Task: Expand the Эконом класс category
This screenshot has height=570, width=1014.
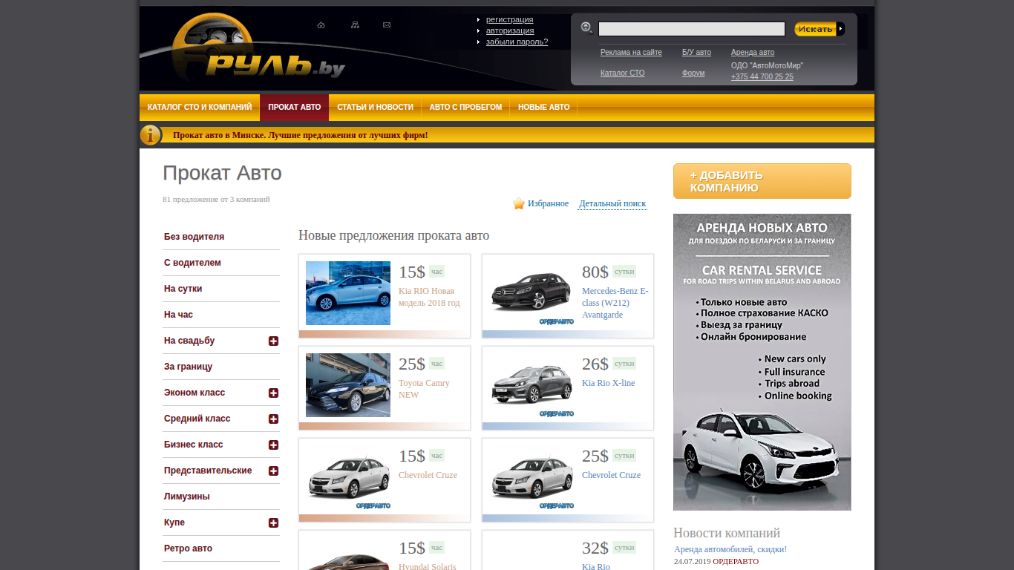Action: click(273, 393)
